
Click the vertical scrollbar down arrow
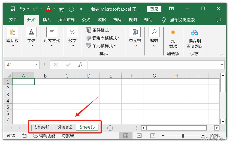pyautogui.click(x=223, y=122)
